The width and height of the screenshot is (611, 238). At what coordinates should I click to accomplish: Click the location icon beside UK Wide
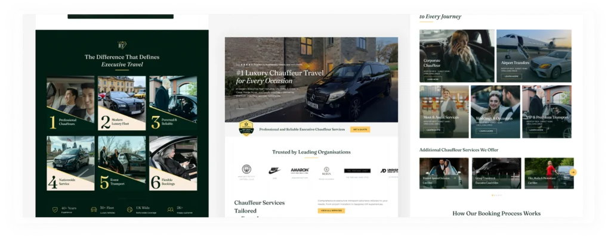click(x=131, y=209)
